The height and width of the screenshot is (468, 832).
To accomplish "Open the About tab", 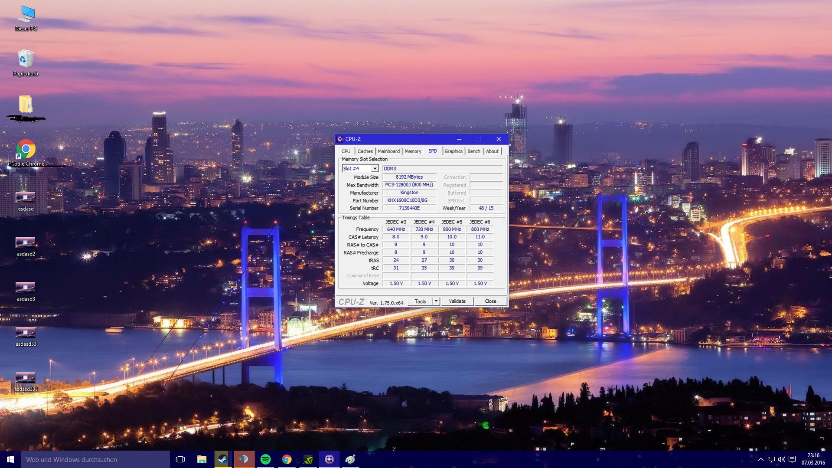I will click(x=492, y=151).
